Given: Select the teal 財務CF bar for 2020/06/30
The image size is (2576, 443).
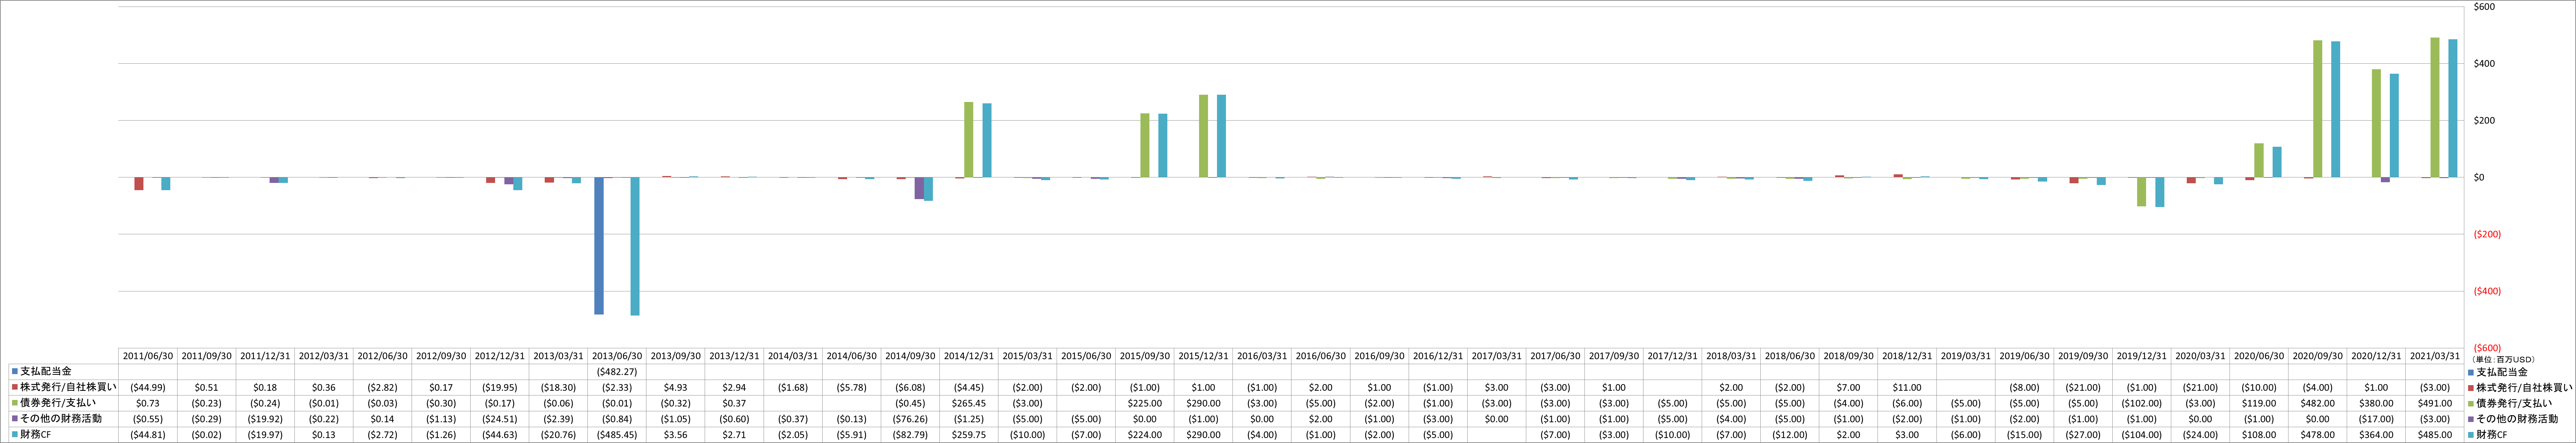Looking at the screenshot, I should click(2277, 162).
